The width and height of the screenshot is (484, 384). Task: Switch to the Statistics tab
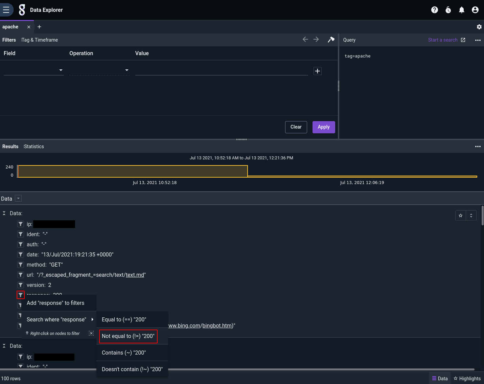(x=34, y=146)
